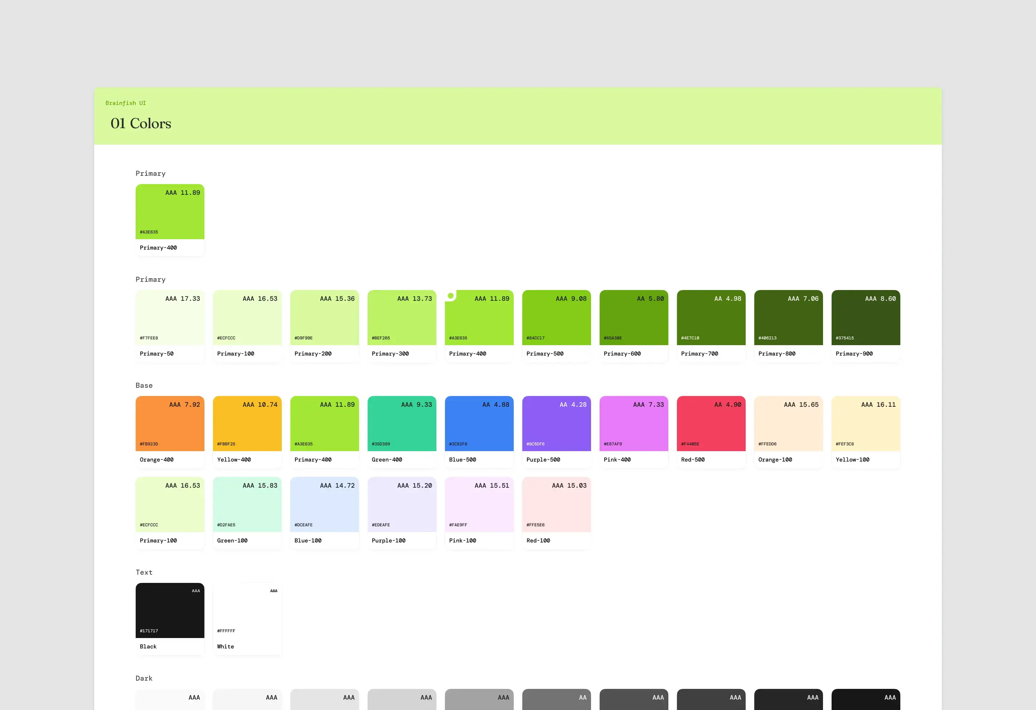Pick the Orange-100 pale swatch

pos(789,432)
